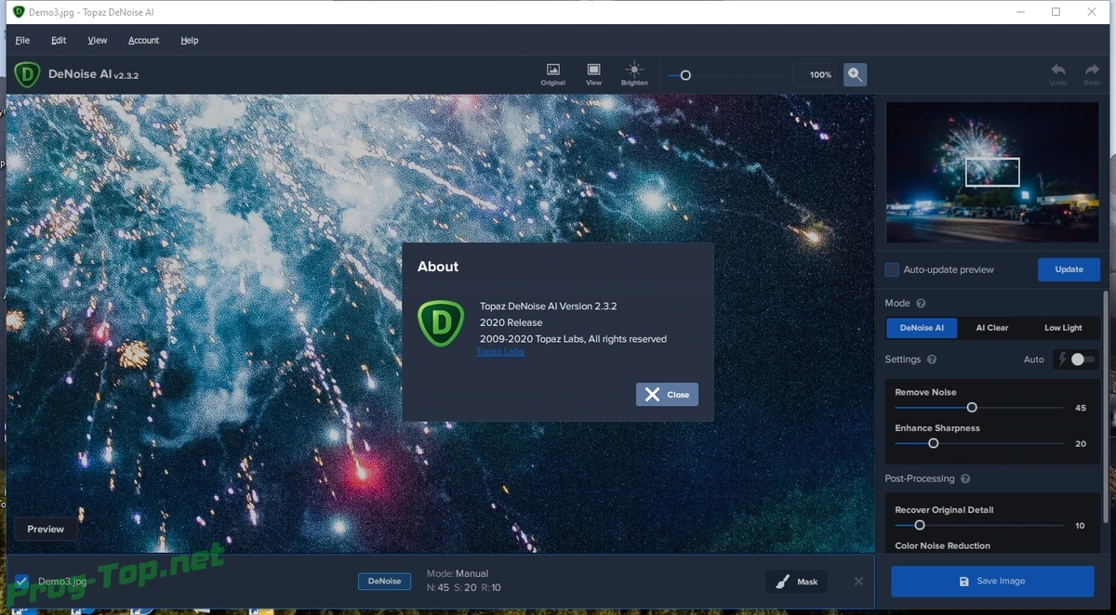Click the Recover Original Detail value 10
This screenshot has width=1116, height=615.
click(1081, 526)
